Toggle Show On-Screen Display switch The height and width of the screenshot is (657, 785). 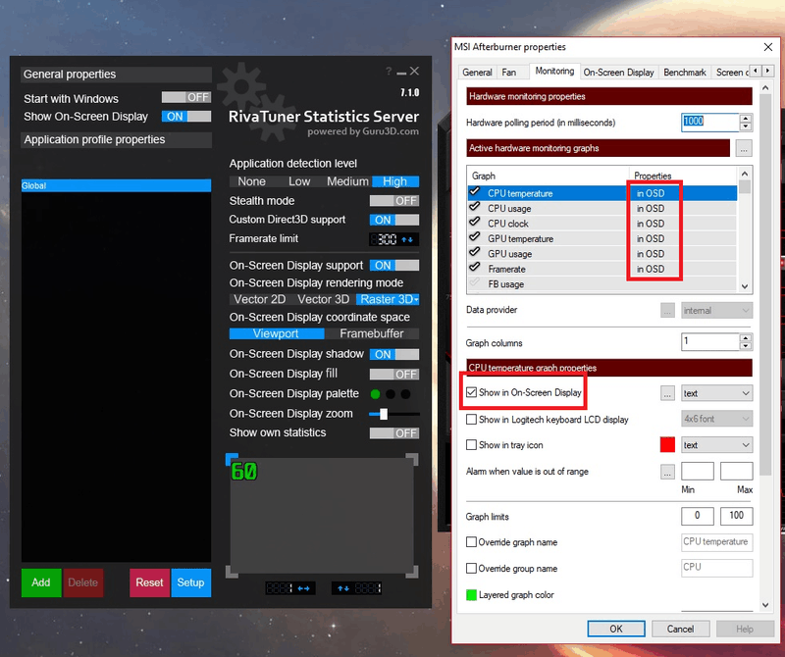(x=186, y=117)
